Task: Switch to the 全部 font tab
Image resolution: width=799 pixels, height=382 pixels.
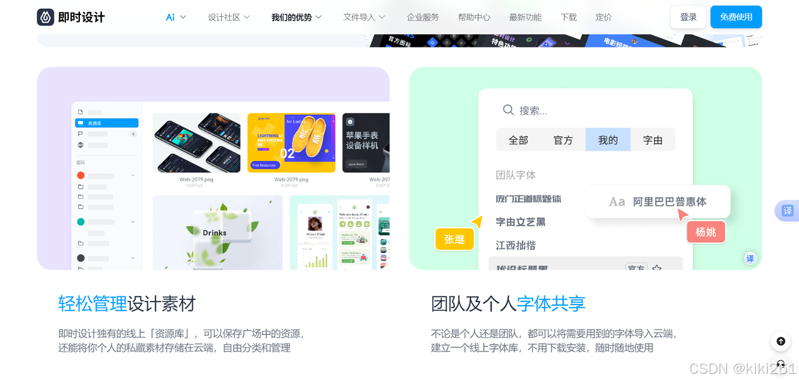Action: point(518,140)
